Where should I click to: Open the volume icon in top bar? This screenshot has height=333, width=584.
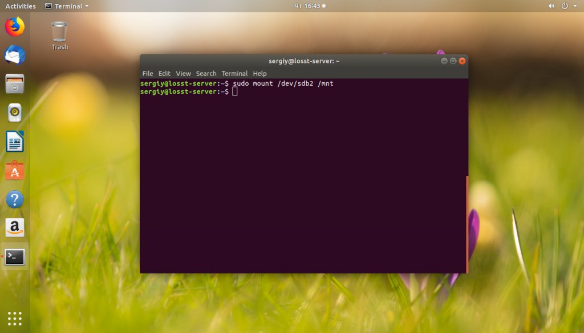coord(551,6)
